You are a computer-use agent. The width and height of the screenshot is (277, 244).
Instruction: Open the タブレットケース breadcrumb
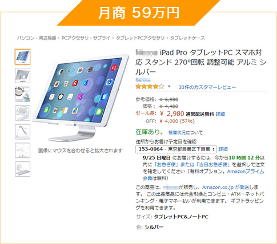click(187, 38)
